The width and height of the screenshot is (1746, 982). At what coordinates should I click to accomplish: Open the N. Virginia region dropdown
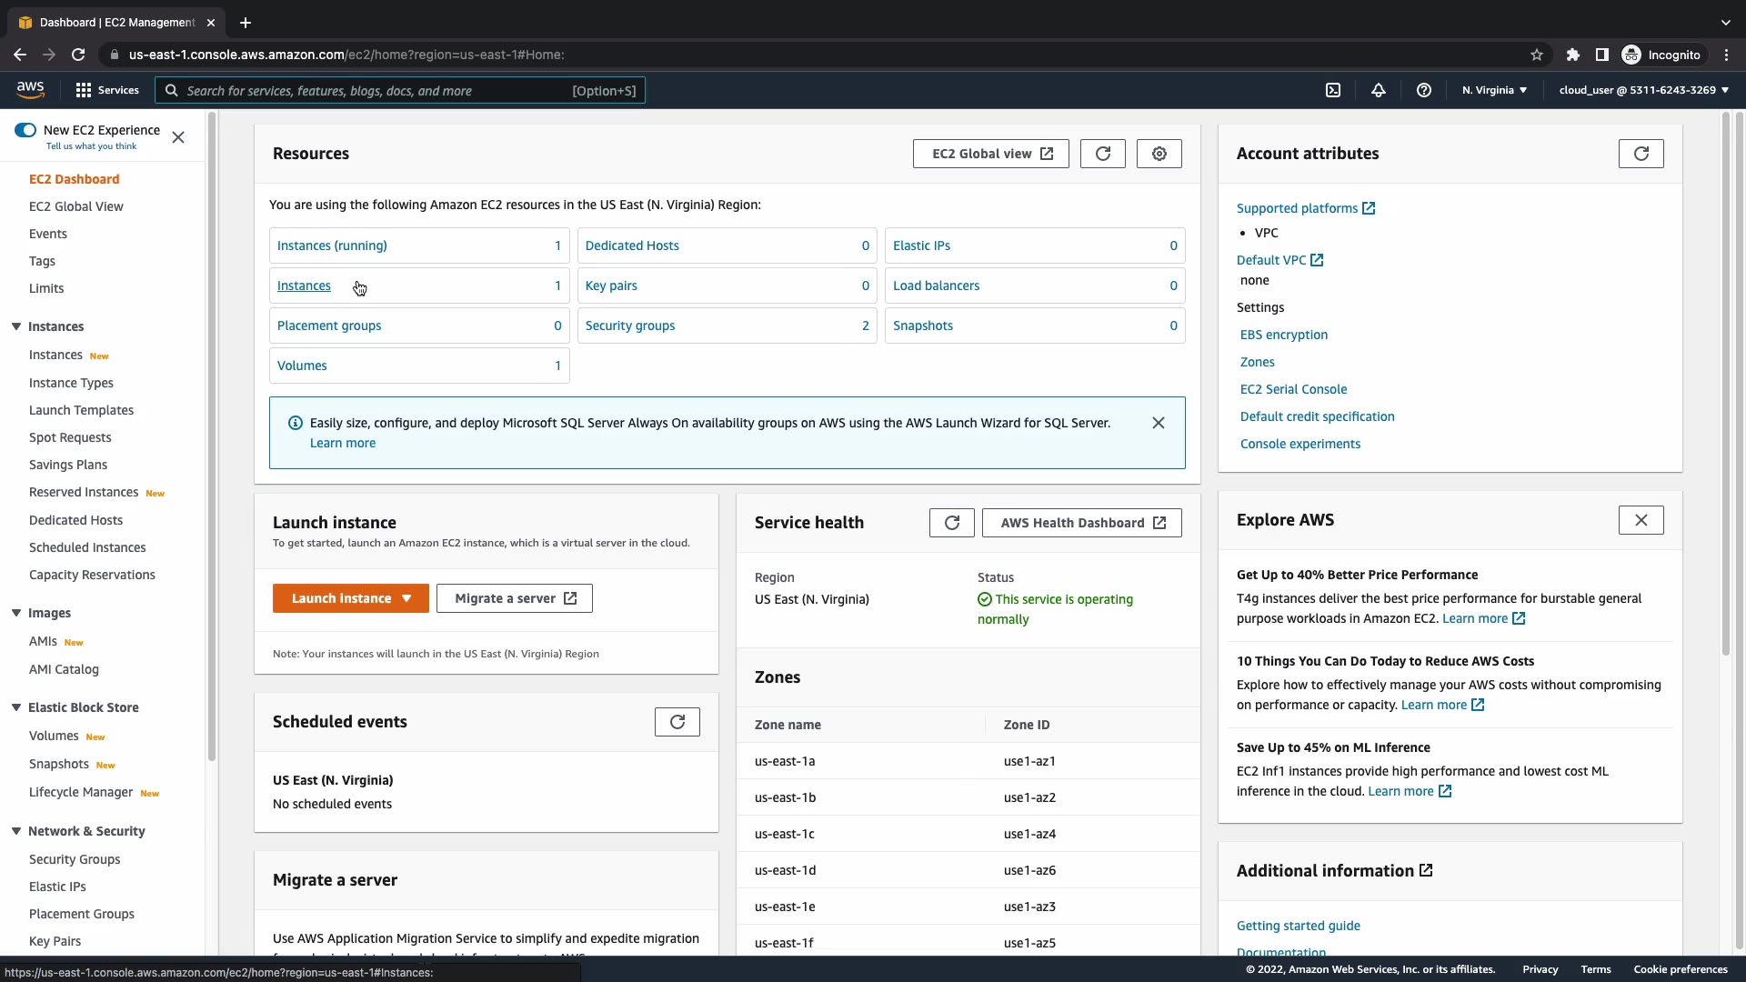click(x=1494, y=90)
